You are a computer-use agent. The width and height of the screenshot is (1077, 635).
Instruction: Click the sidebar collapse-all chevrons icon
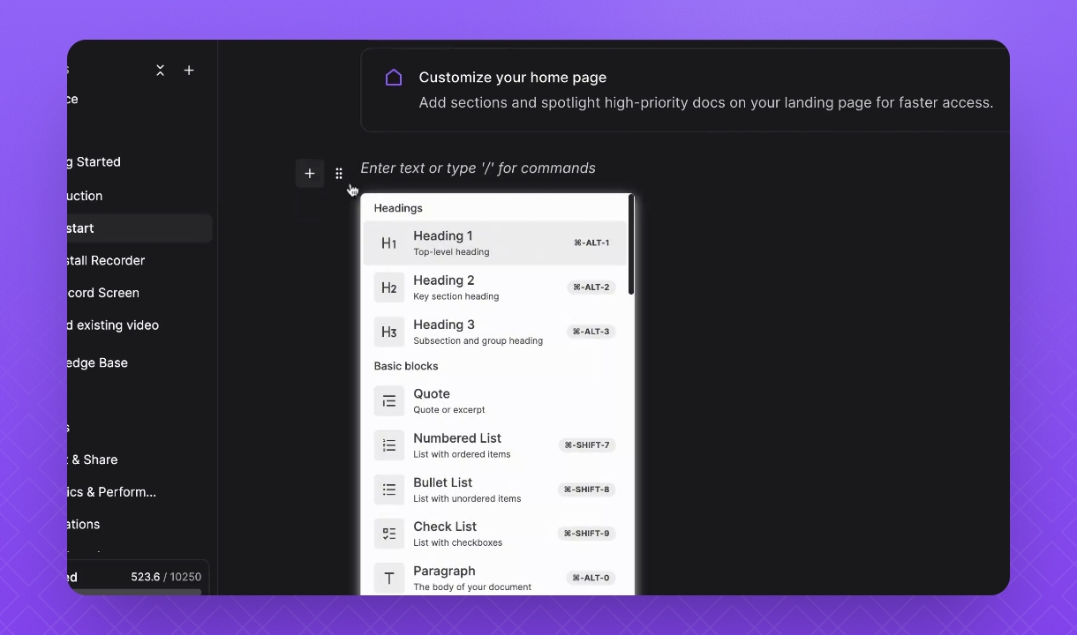point(160,71)
